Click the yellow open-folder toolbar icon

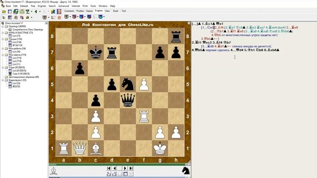4,12
